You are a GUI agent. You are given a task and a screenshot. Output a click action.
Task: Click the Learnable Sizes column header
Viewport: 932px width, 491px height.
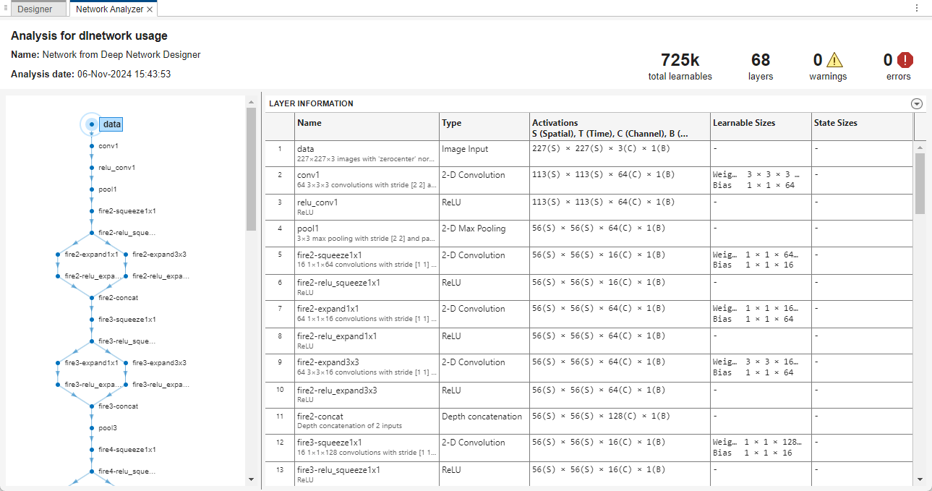(760, 126)
